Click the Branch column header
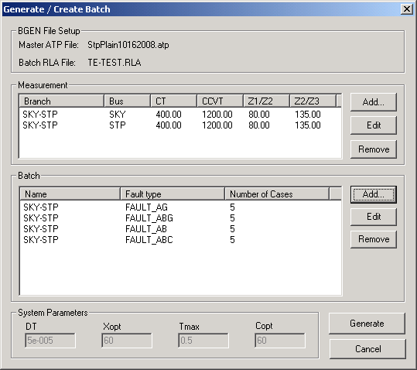Screen dimensions: 417x370 [x=62, y=101]
